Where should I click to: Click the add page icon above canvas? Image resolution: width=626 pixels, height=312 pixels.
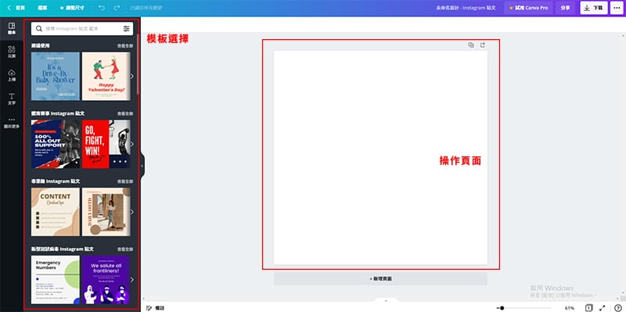[483, 45]
